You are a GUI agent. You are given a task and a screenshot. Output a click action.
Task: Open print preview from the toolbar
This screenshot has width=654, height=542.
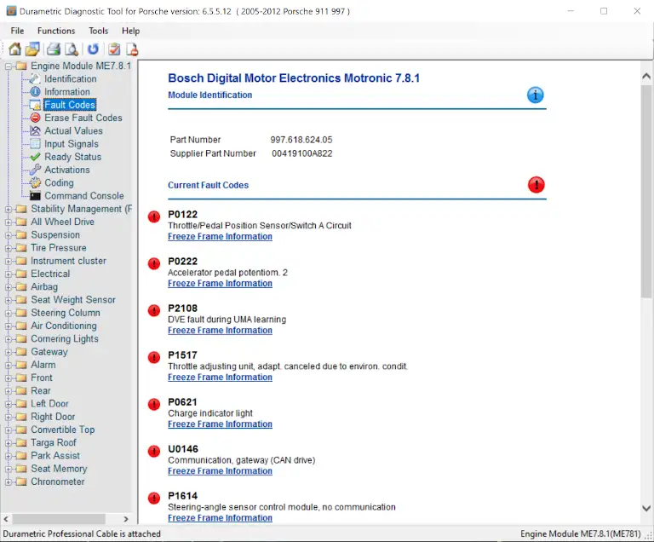(72, 49)
